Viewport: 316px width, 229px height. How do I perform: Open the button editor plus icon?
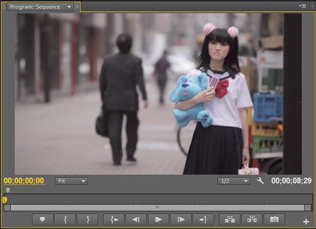[x=306, y=221]
